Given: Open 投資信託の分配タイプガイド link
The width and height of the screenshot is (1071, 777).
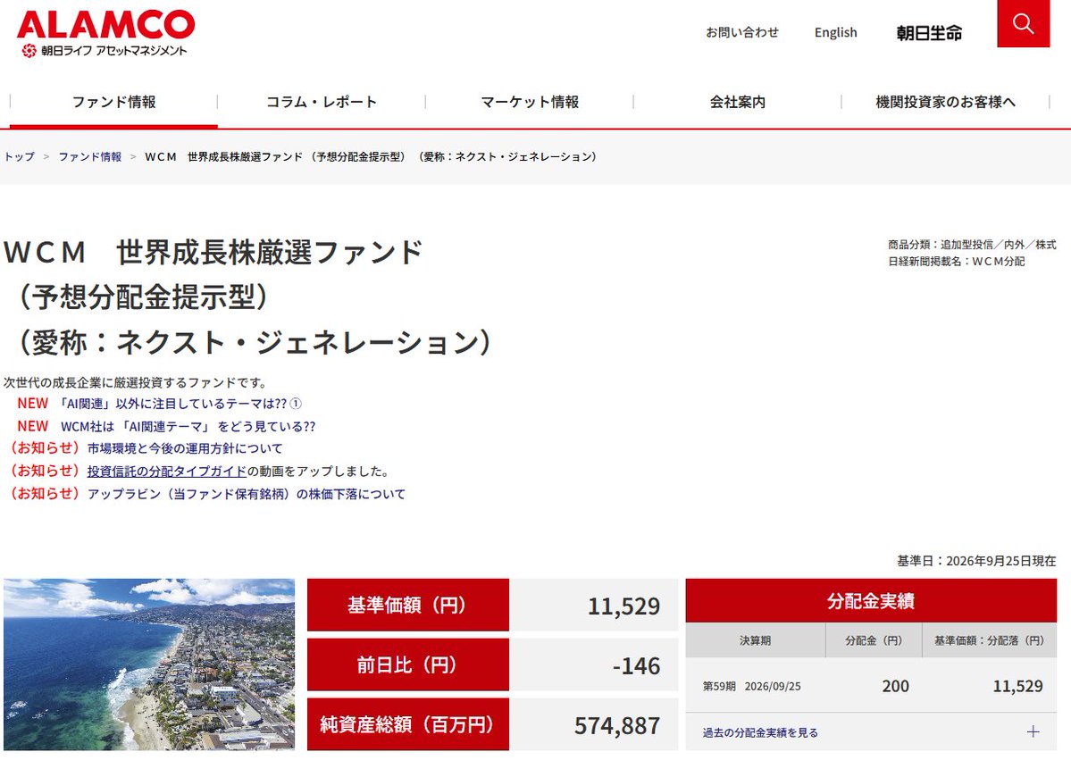Looking at the screenshot, I should [167, 472].
